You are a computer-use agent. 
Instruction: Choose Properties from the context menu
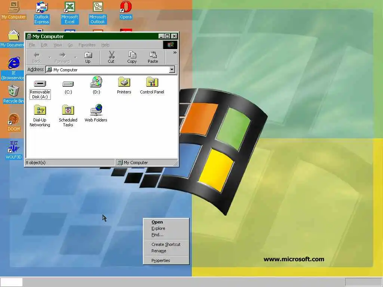click(x=166, y=260)
